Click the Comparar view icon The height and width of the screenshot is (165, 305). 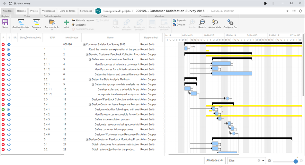[36, 22]
